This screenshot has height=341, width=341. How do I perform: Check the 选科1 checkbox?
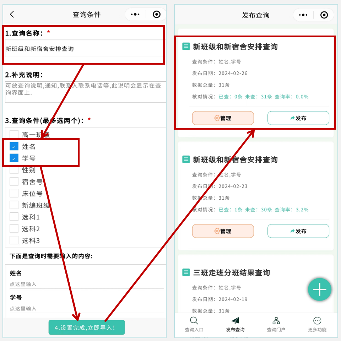(x=14, y=217)
